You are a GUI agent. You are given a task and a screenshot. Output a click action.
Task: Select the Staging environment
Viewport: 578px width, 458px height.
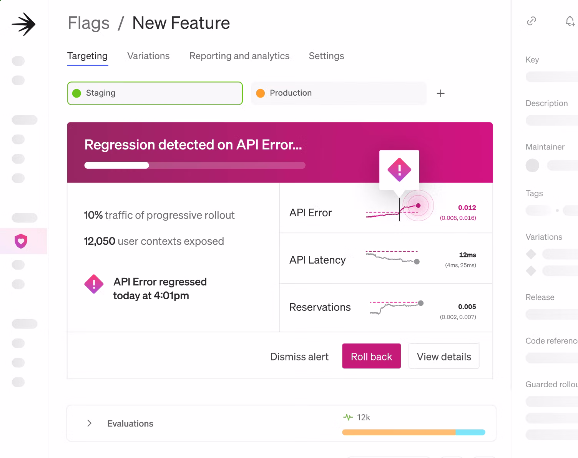click(x=155, y=93)
